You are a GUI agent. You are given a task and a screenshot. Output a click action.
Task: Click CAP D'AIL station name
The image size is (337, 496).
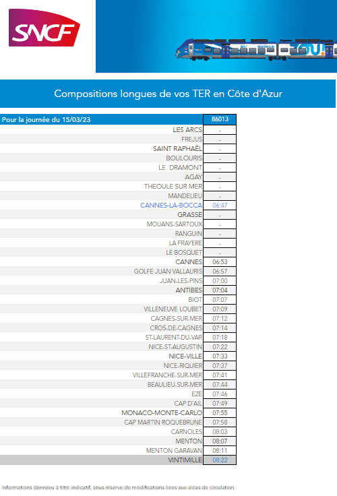coord(188,403)
